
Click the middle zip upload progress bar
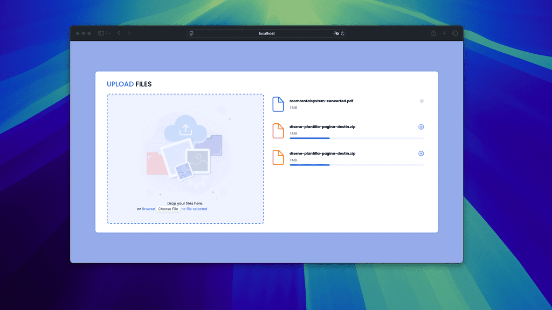point(357,138)
